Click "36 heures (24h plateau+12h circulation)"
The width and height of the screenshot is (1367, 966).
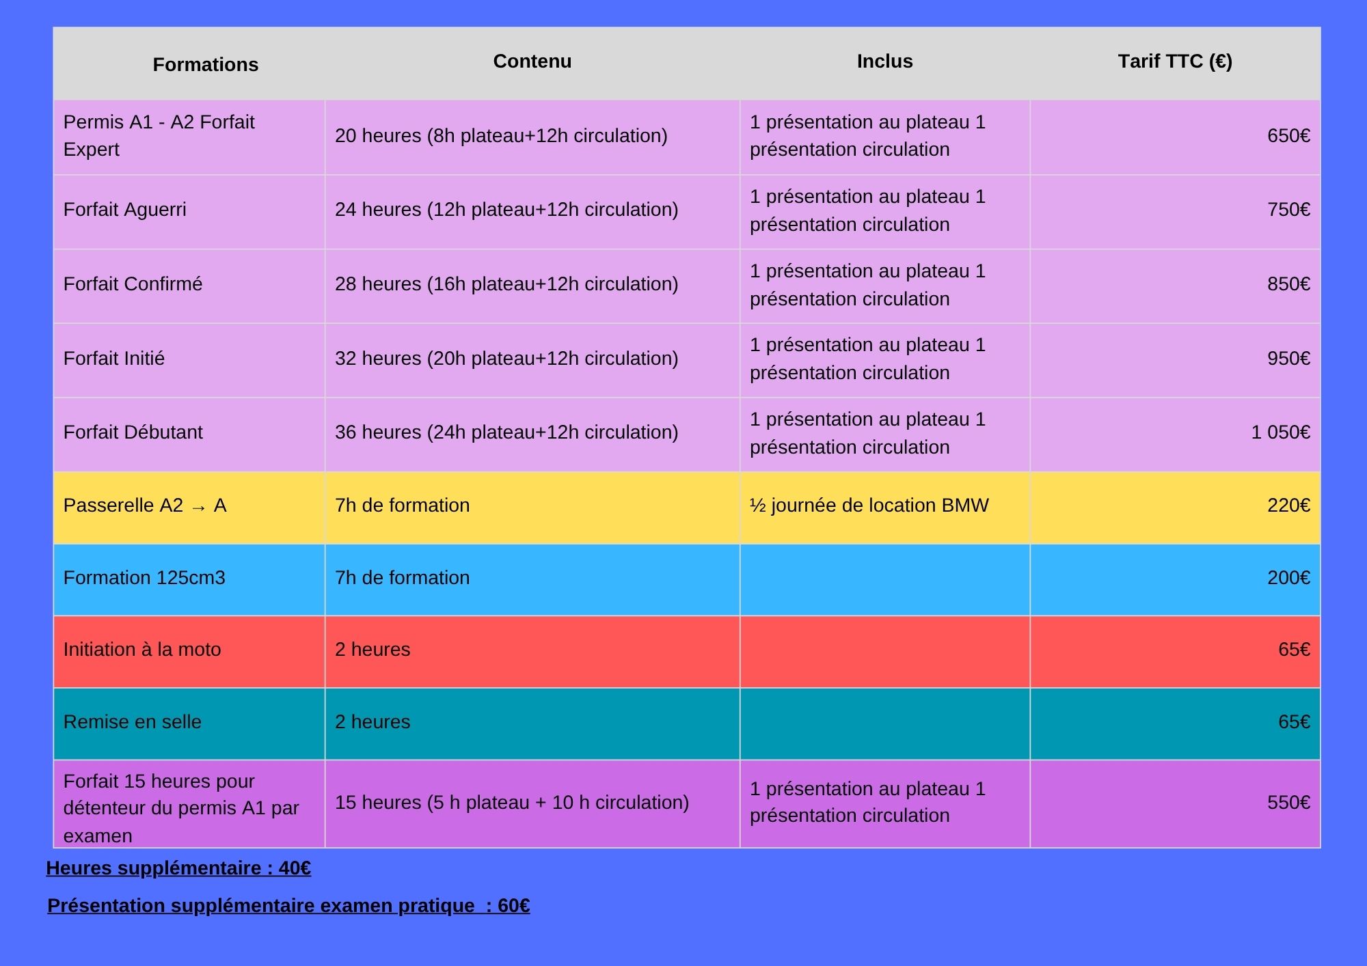[506, 432]
